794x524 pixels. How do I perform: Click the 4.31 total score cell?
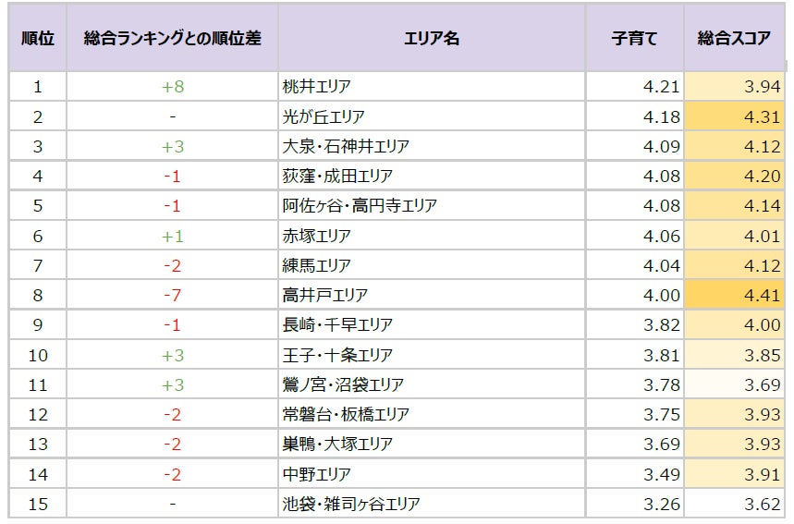coord(734,116)
